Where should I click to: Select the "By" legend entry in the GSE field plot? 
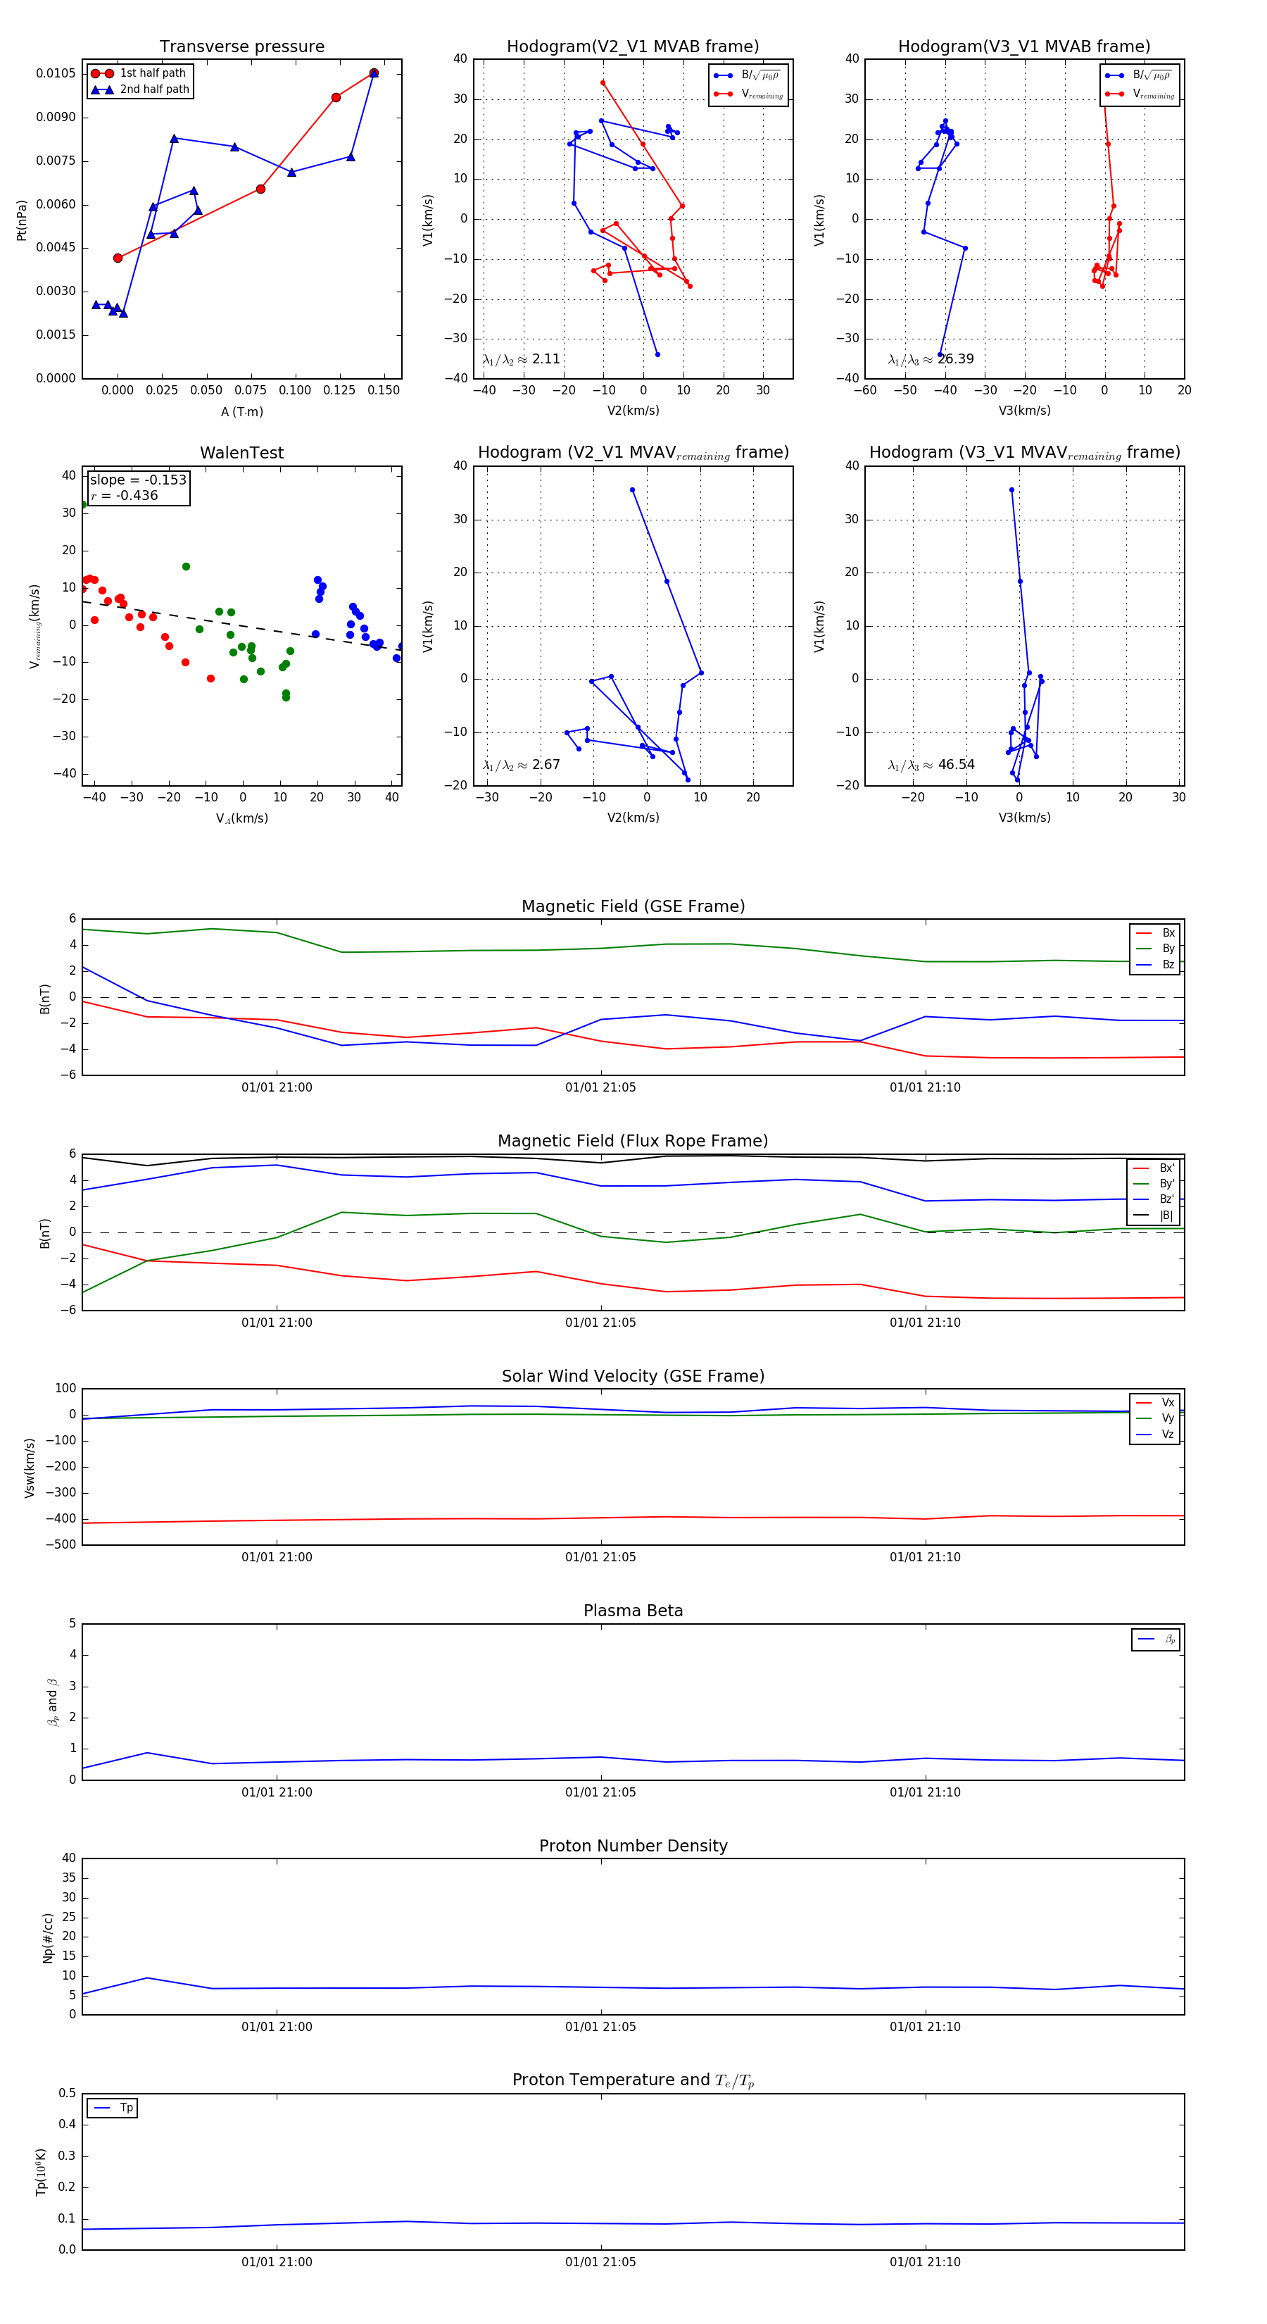[1155, 948]
